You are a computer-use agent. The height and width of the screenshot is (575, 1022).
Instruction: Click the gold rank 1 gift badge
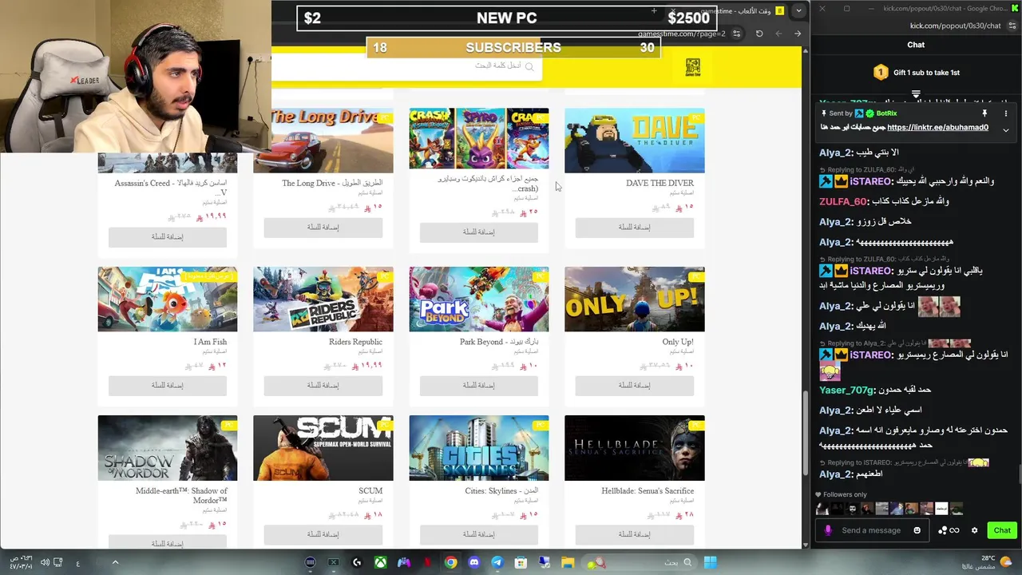(880, 73)
